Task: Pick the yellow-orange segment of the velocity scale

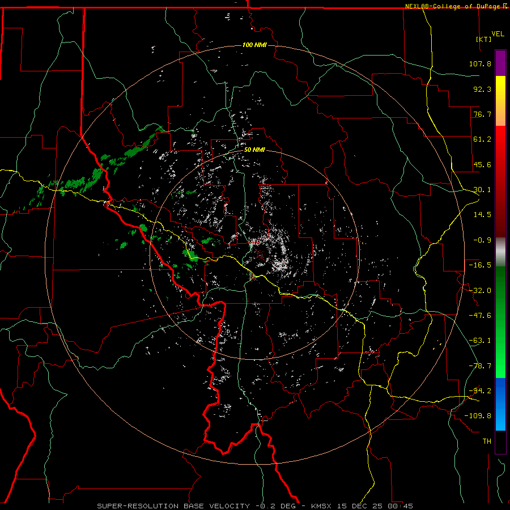Action: click(500, 101)
